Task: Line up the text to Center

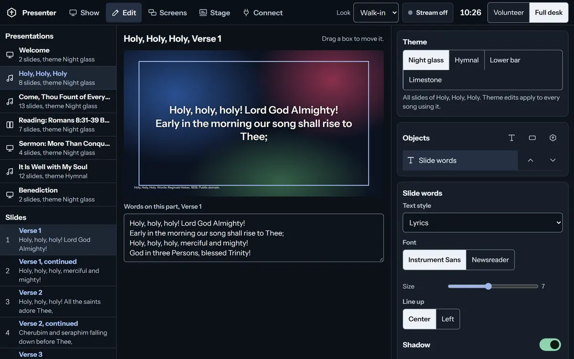Action: (x=419, y=319)
